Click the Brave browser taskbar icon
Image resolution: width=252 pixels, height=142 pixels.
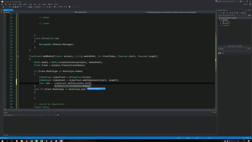pyautogui.click(x=17, y=141)
